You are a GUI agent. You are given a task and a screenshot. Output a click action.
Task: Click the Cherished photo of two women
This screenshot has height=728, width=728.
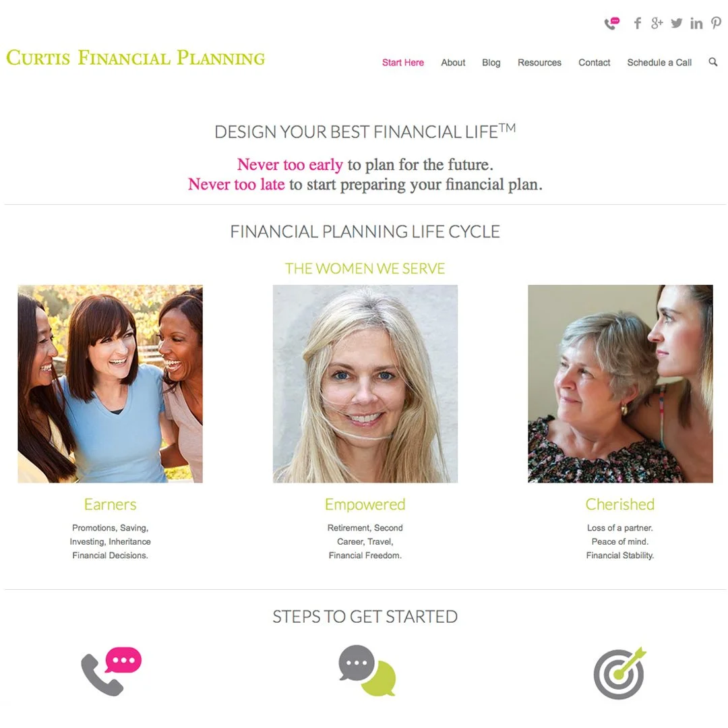620,384
